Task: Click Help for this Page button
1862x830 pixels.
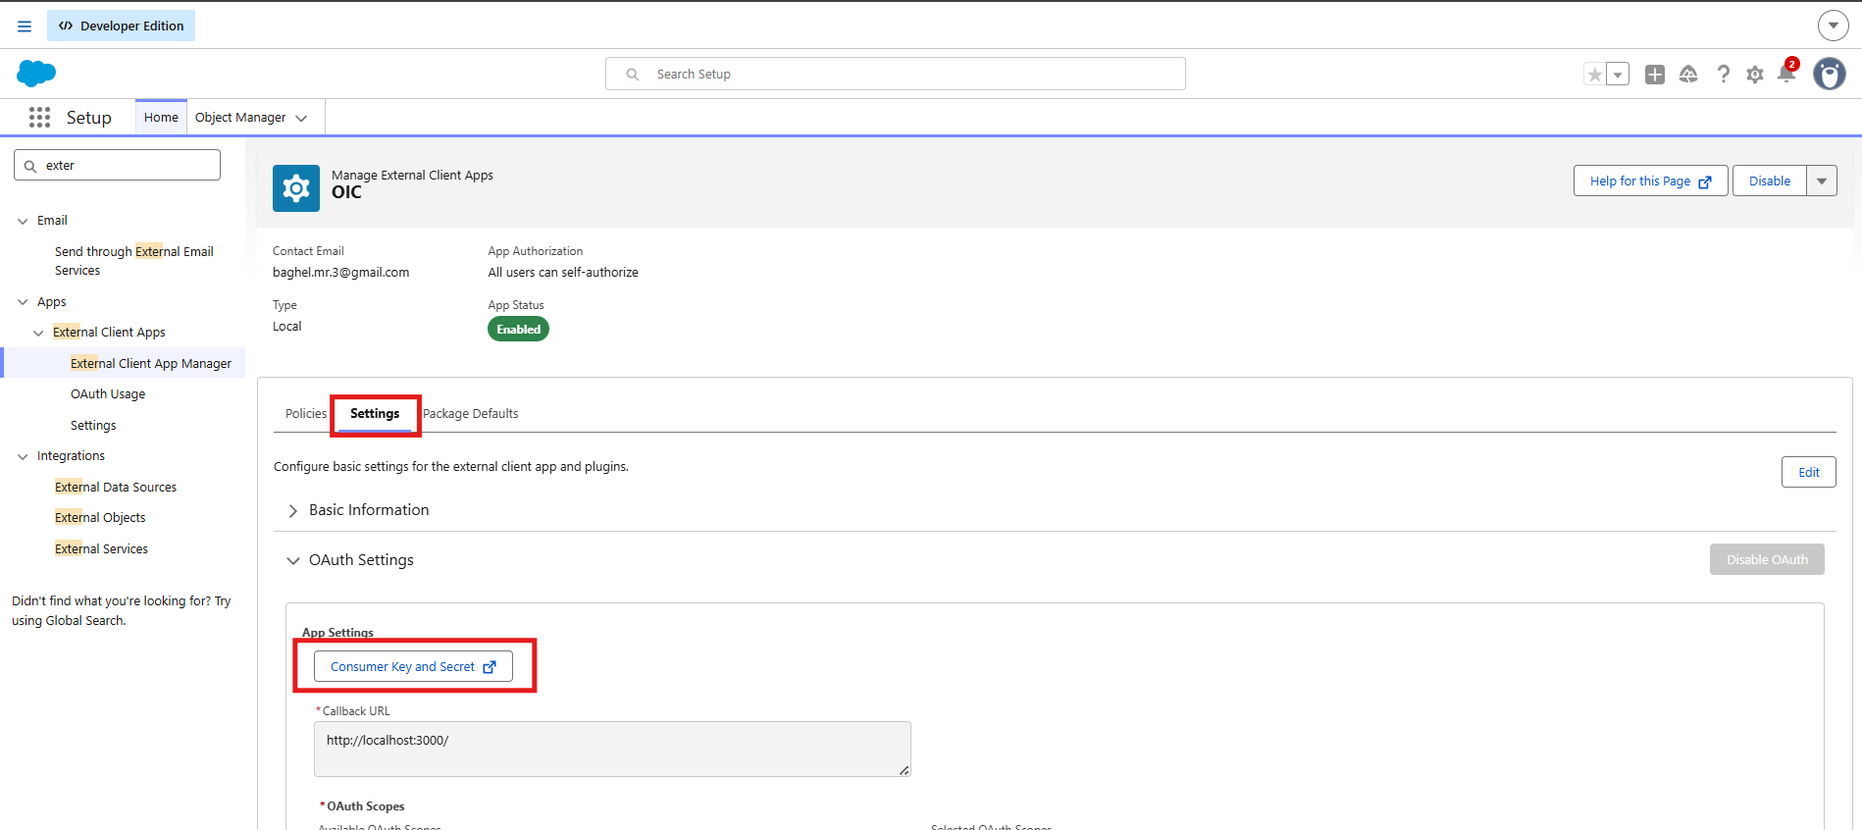Action: 1650,181
